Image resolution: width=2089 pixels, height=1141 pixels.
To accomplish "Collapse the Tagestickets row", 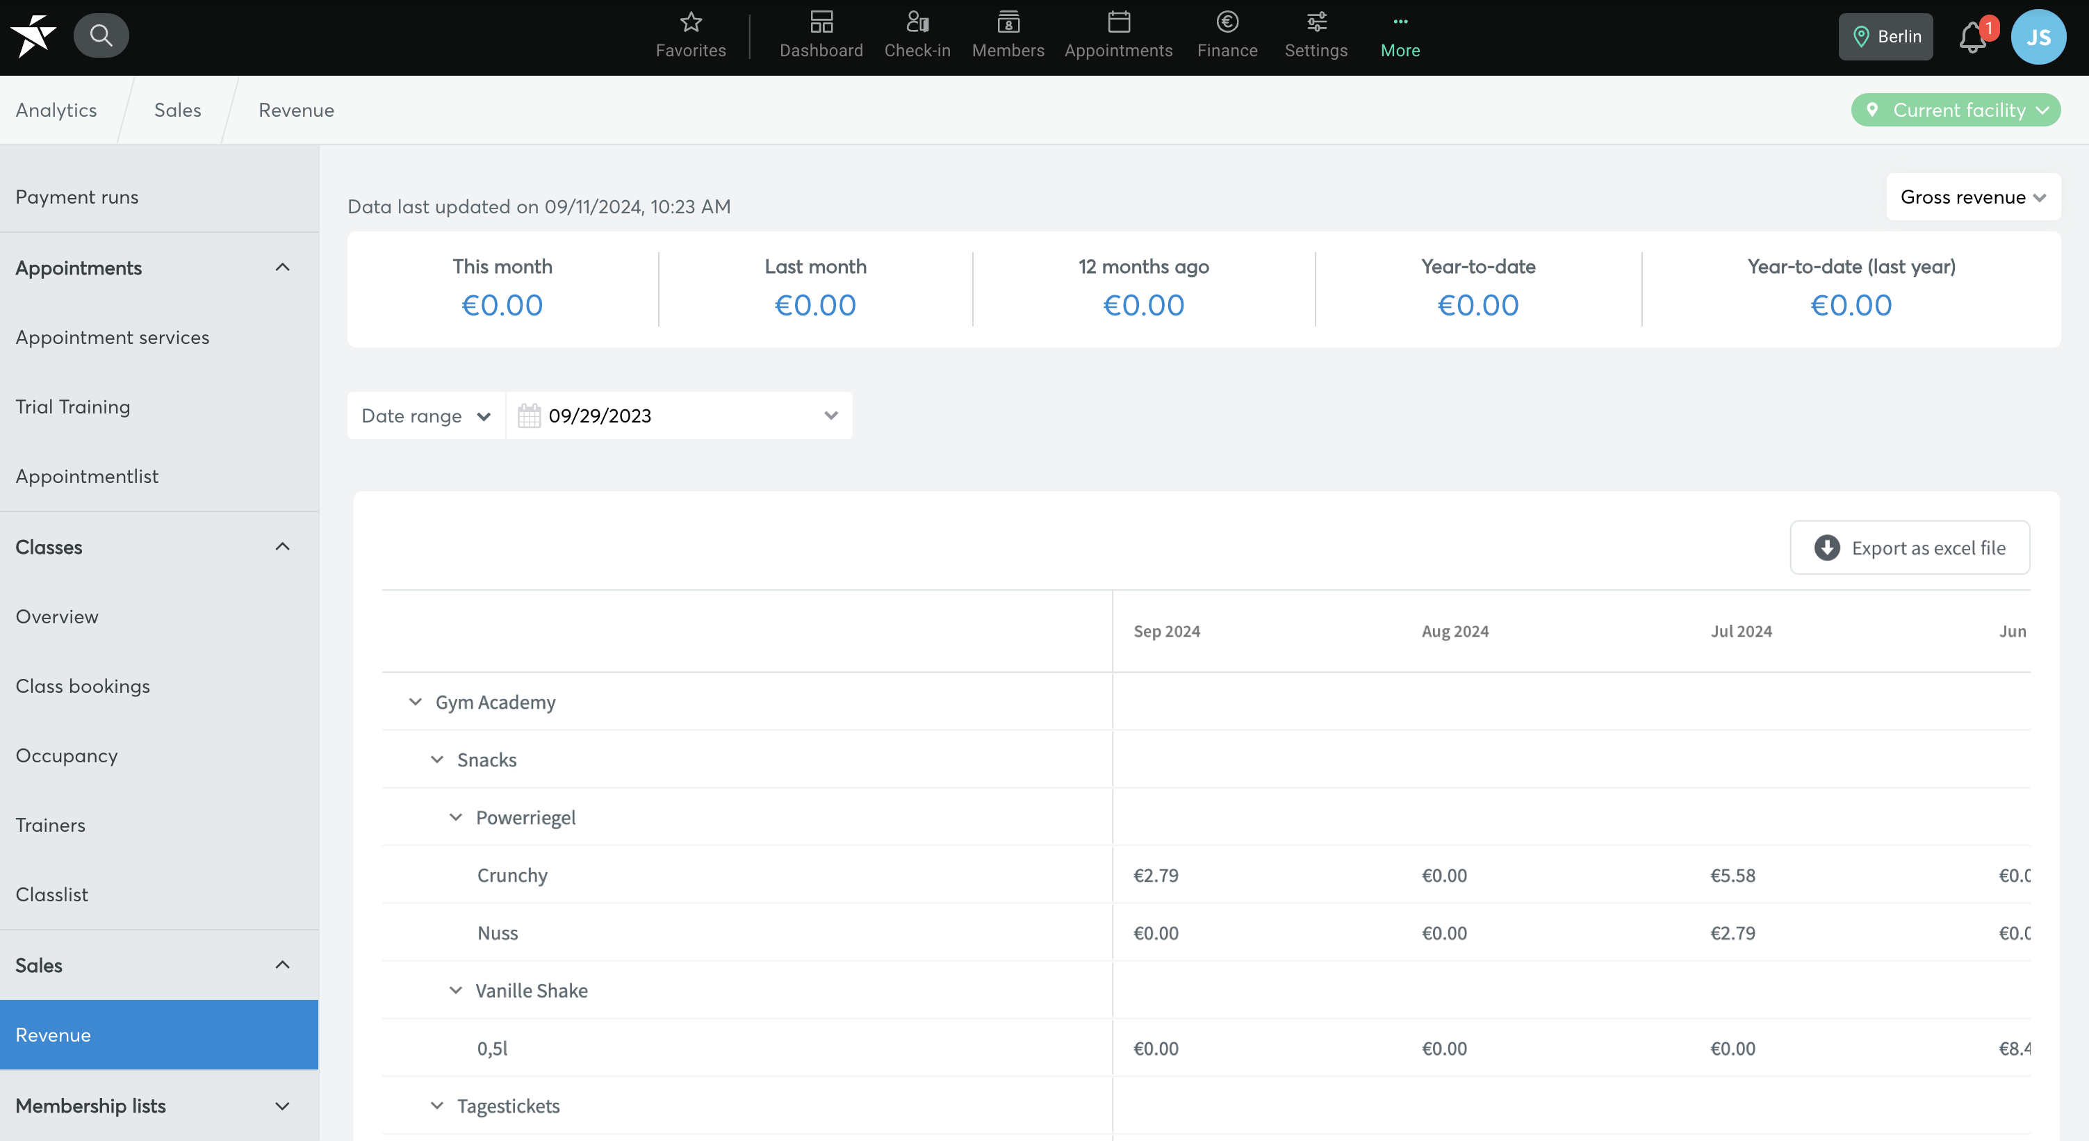I will pos(437,1106).
